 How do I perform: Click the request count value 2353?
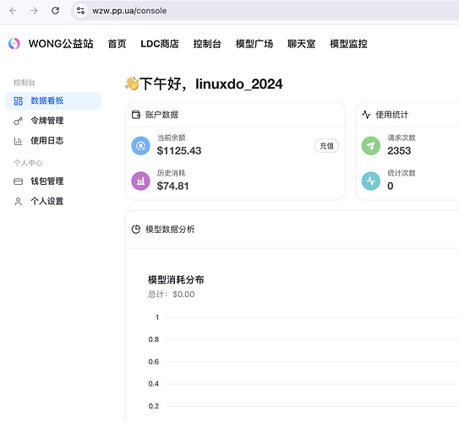[399, 151]
